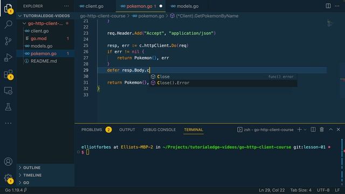
Task: Show additional activity bar views ellipsis
Action: (8, 123)
